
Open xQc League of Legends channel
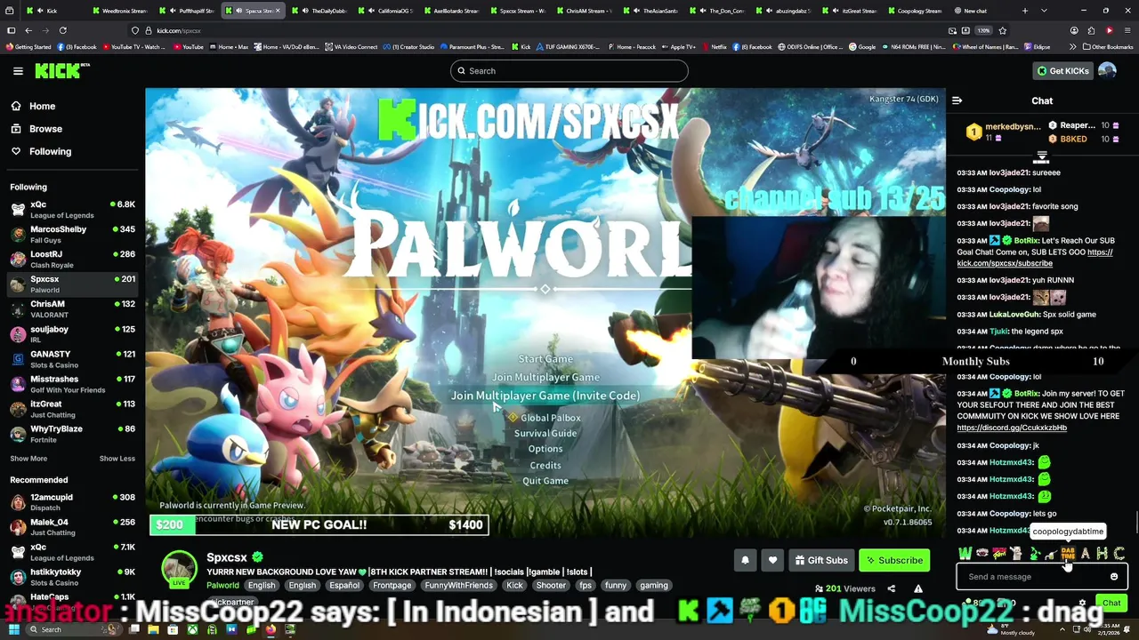pyautogui.click(x=73, y=209)
